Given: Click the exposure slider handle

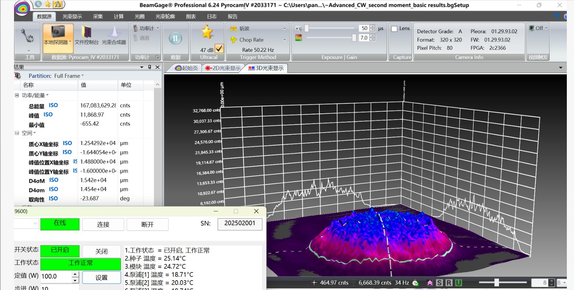Looking at the screenshot, I should pos(306,29).
